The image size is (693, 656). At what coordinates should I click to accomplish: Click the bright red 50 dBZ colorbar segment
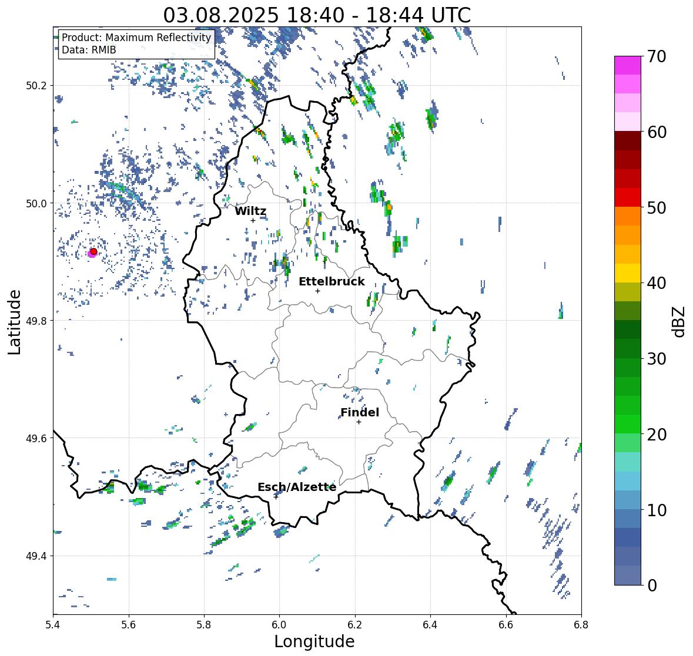click(x=628, y=197)
